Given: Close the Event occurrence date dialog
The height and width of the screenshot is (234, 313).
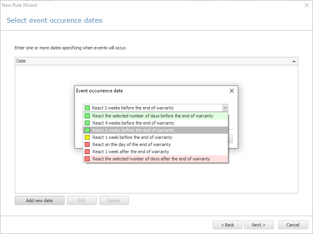Looking at the screenshot, I should coord(231,91).
